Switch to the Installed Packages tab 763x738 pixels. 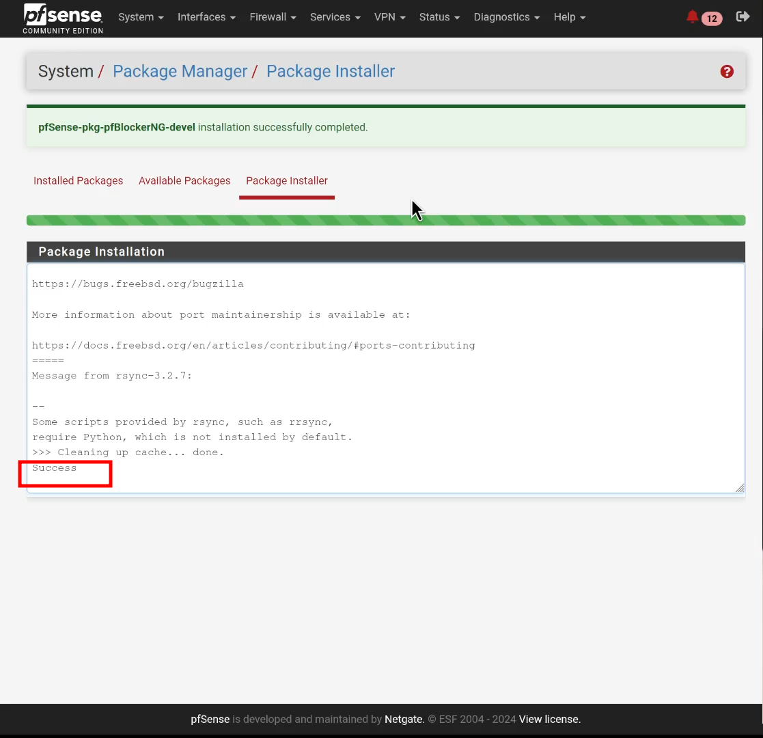(x=79, y=180)
